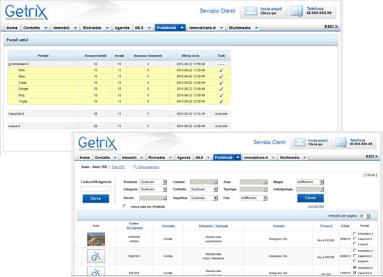The height and width of the screenshot is (277, 383).
Task: Open the Provincia dropdown
Action: pos(165,182)
